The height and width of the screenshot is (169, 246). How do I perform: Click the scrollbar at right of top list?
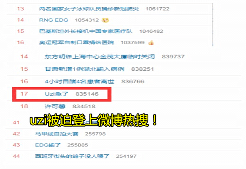click(213, 25)
